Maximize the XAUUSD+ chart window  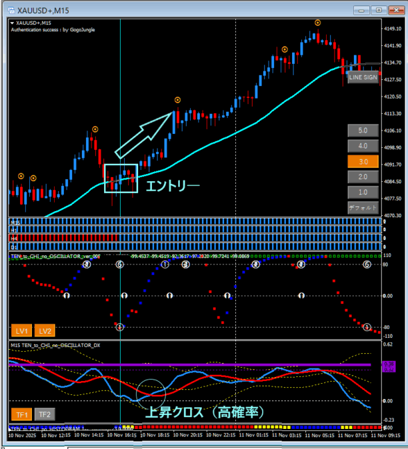pyautogui.click(x=379, y=10)
